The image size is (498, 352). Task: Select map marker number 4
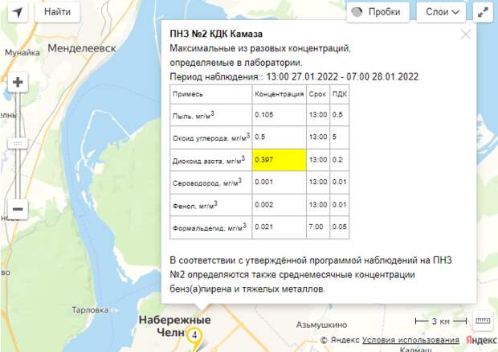click(194, 337)
